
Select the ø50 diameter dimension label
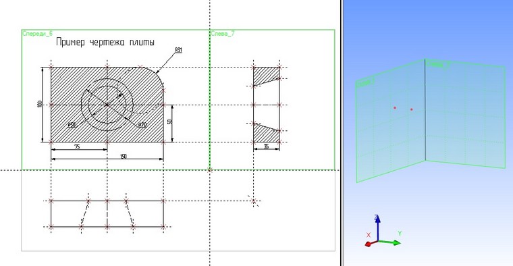[72, 126]
